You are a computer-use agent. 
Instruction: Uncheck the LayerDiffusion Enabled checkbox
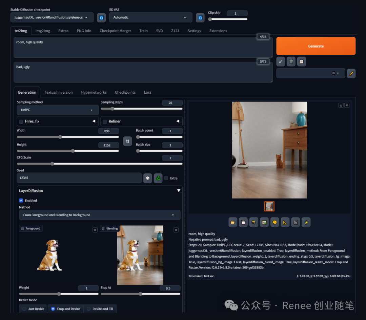point(21,201)
